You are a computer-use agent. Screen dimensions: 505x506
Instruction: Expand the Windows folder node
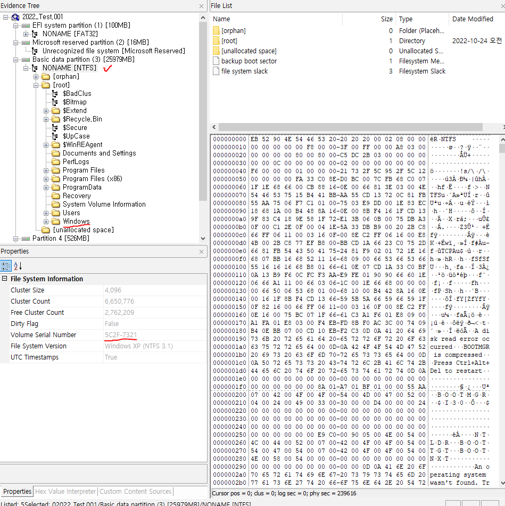click(46, 222)
